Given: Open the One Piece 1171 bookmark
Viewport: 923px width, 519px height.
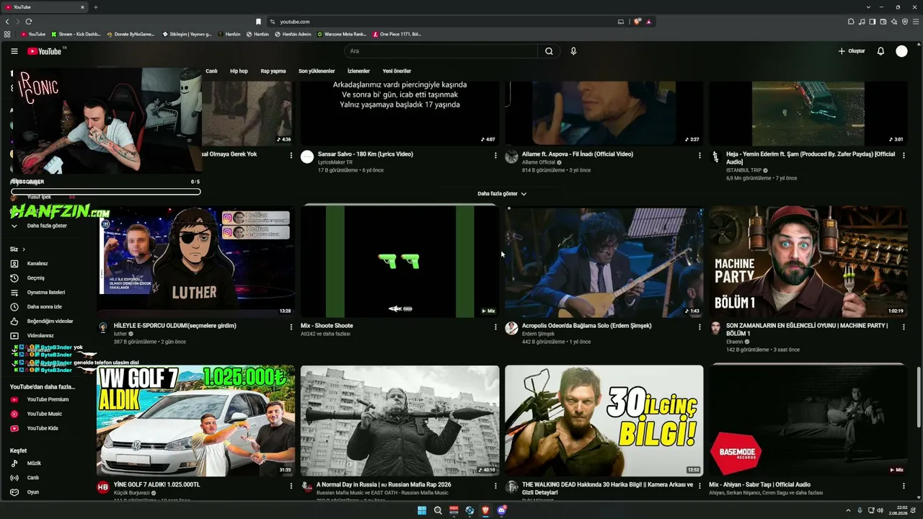Looking at the screenshot, I should coord(397,34).
